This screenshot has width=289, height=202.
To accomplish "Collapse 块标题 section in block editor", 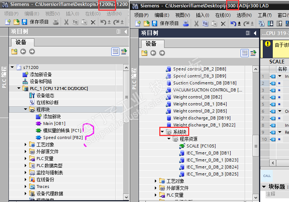I will click(264, 187).
